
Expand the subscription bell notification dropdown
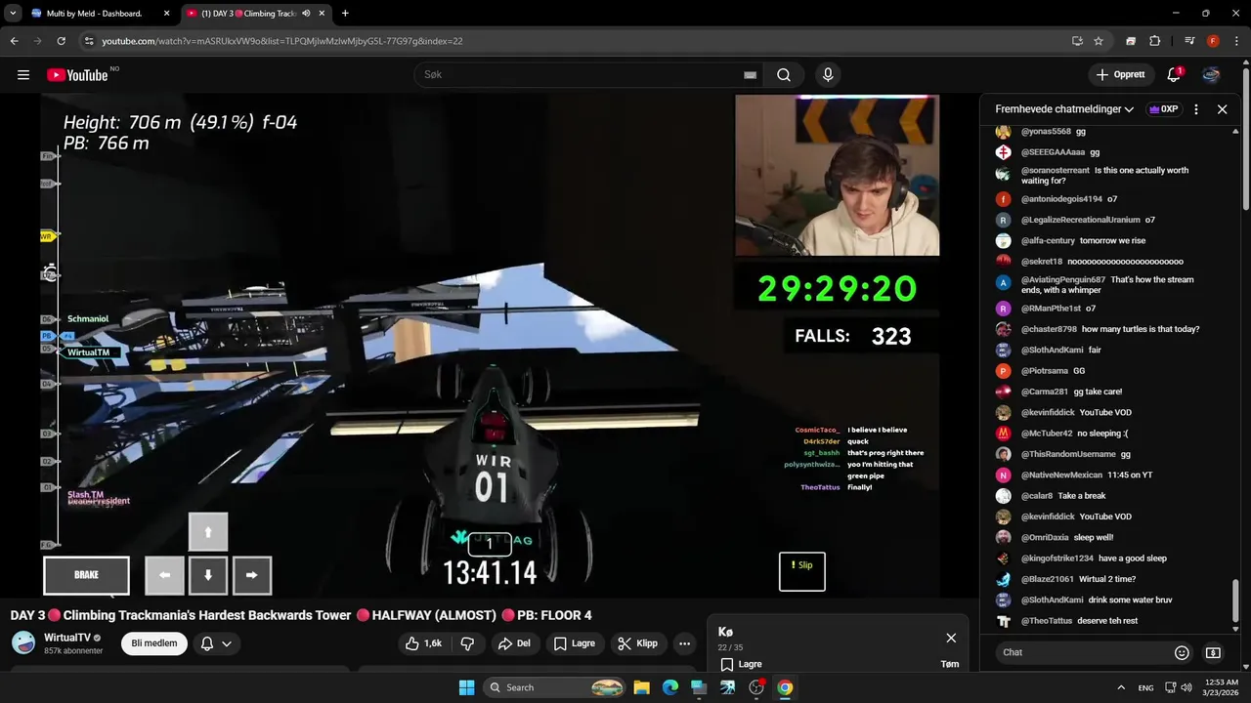[x=216, y=643]
